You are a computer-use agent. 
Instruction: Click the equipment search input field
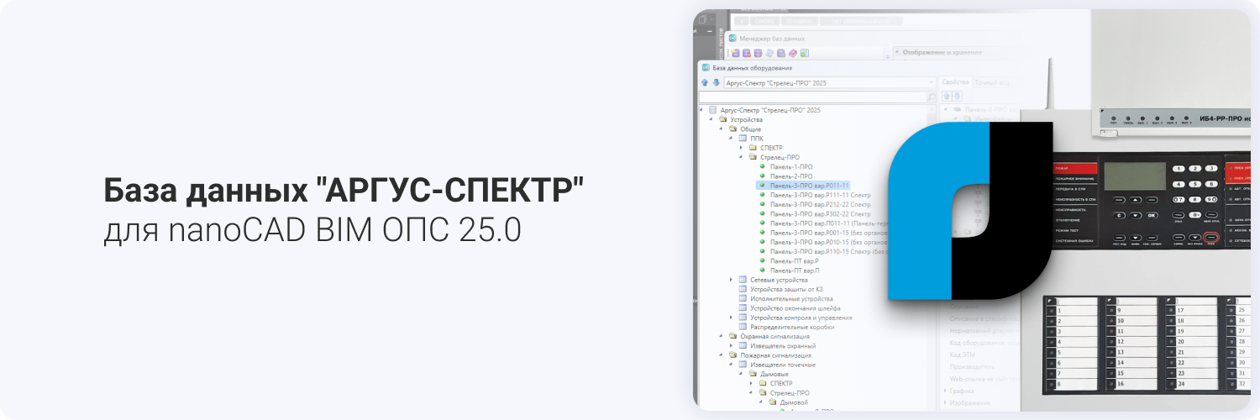pos(811,97)
